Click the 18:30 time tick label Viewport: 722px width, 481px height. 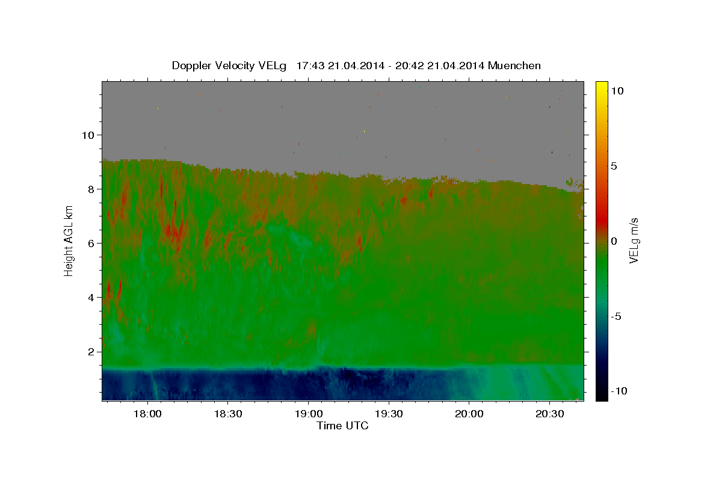pos(228,414)
